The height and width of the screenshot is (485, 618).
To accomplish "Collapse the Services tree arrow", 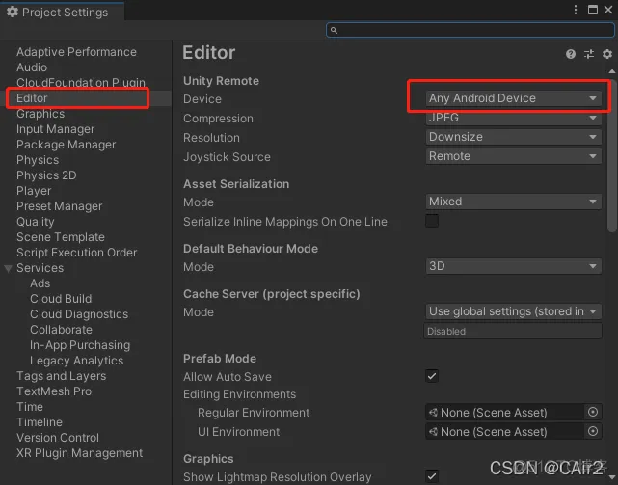I will [8, 268].
